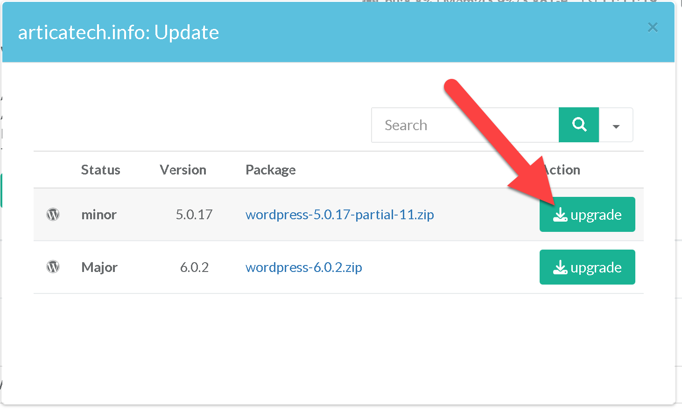Select the minor status label
This screenshot has width=682, height=411.
click(x=99, y=215)
